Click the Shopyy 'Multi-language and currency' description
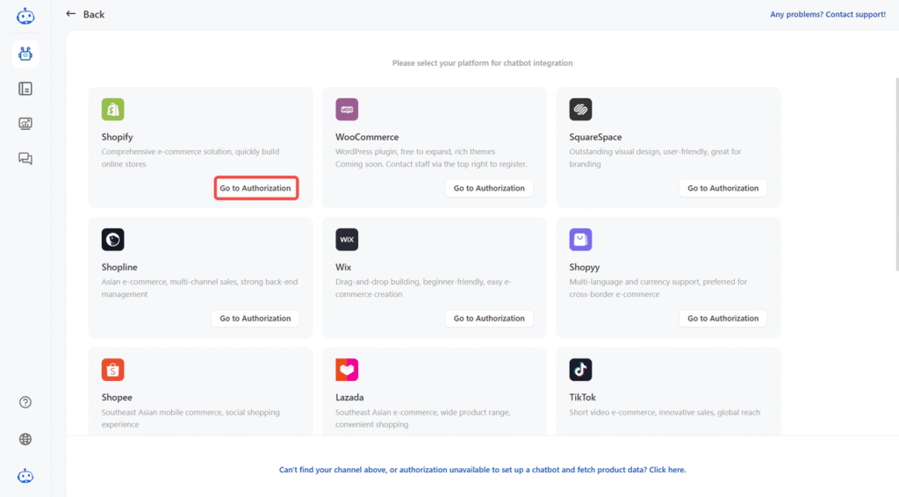The height and width of the screenshot is (497, 899). pos(658,288)
